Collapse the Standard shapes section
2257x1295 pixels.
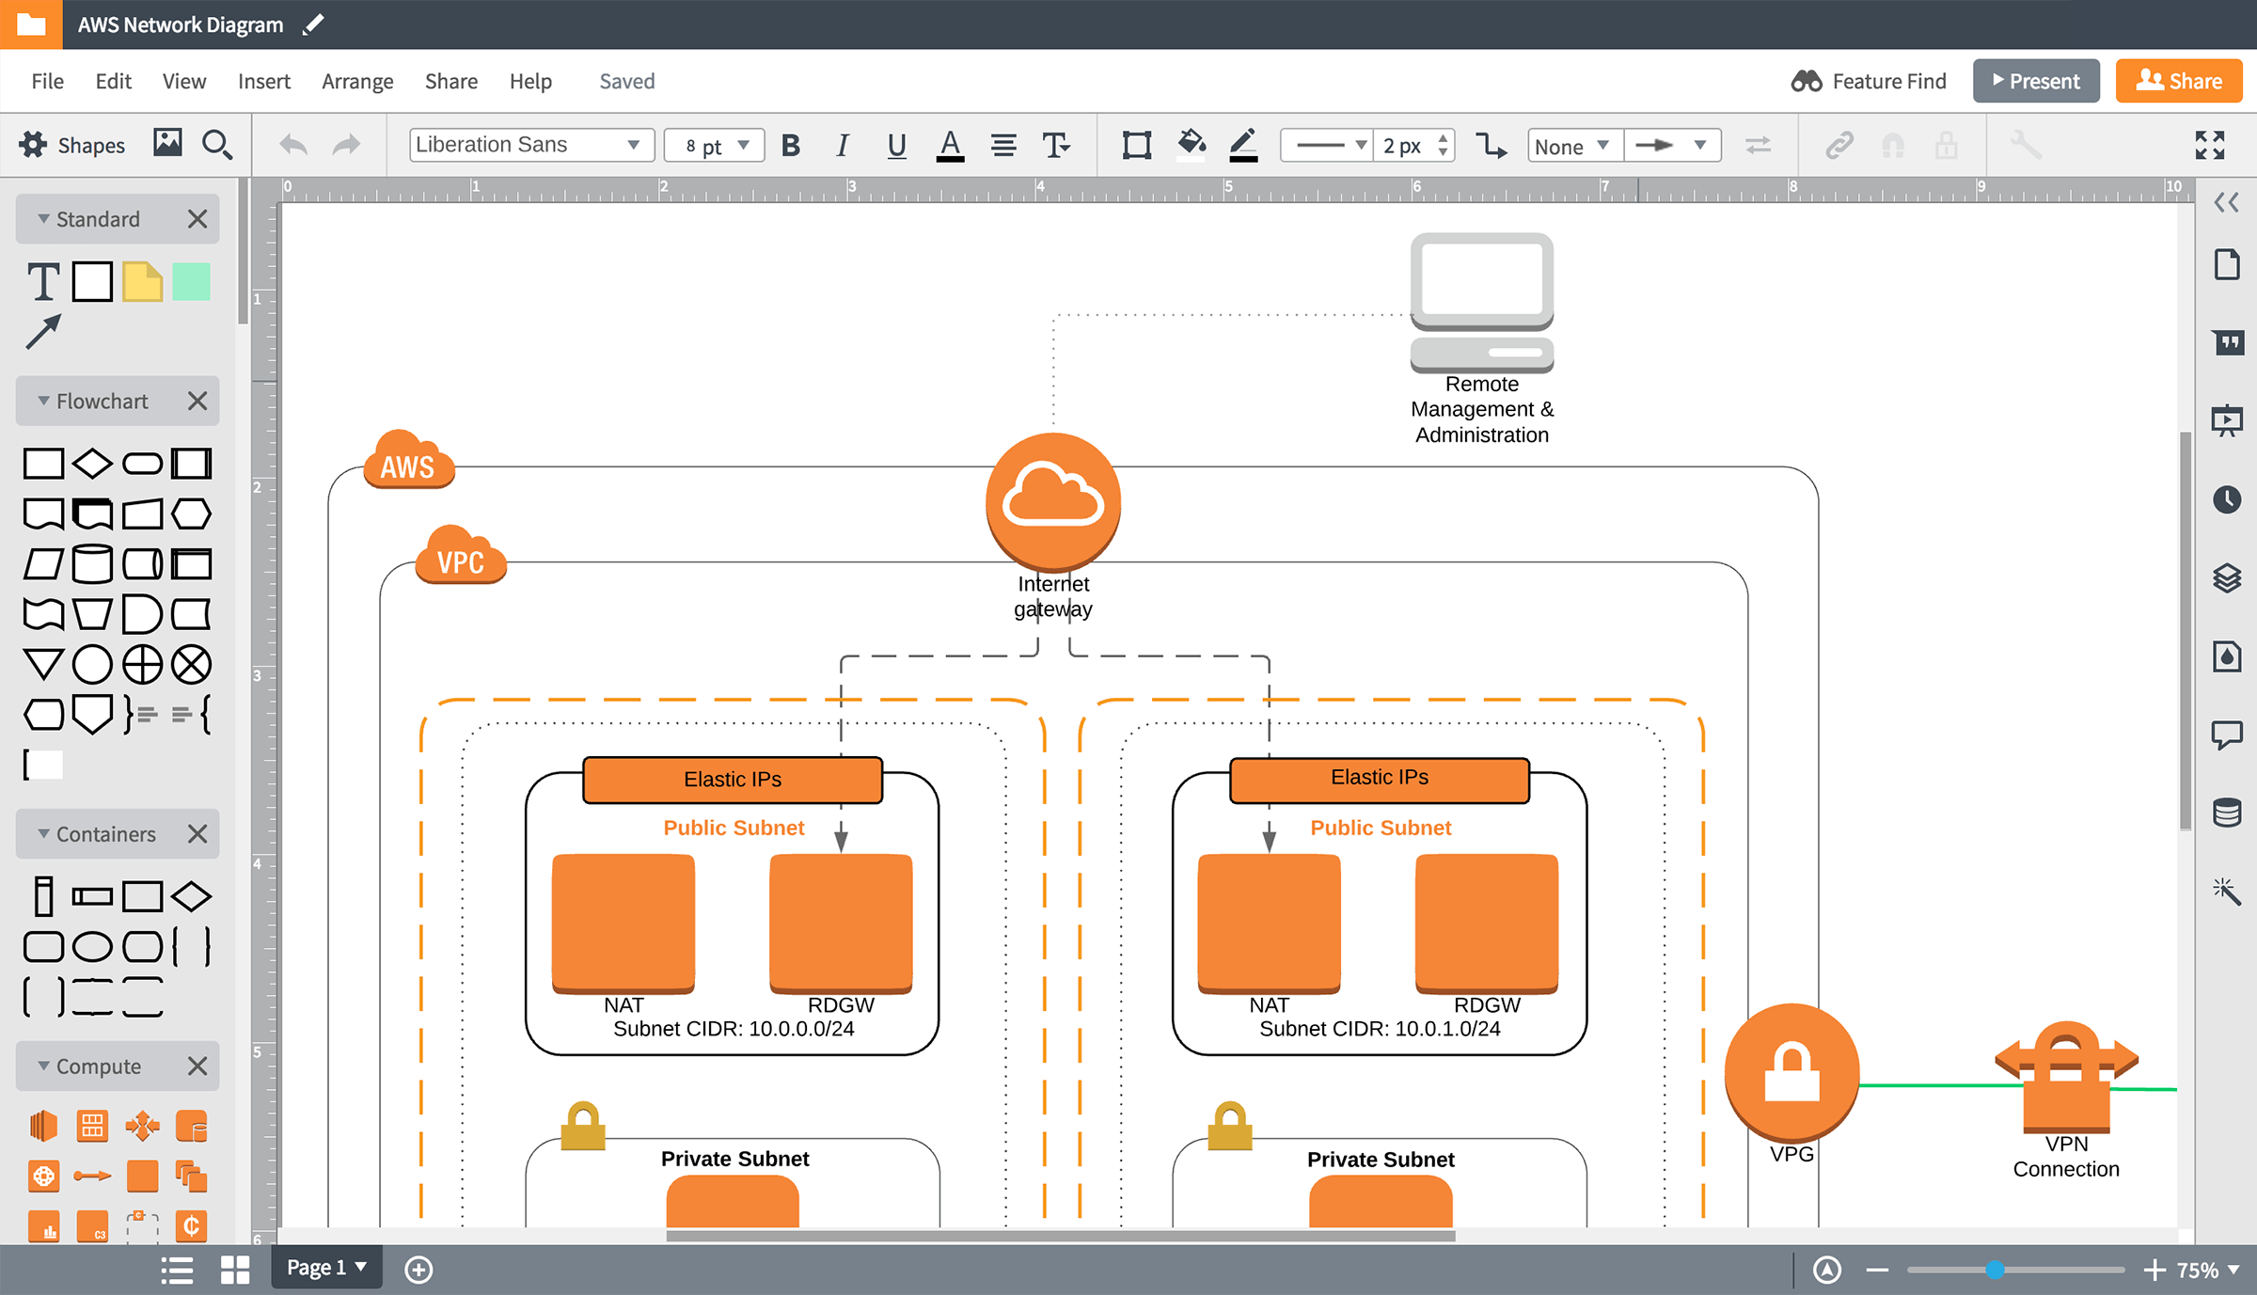[43, 218]
